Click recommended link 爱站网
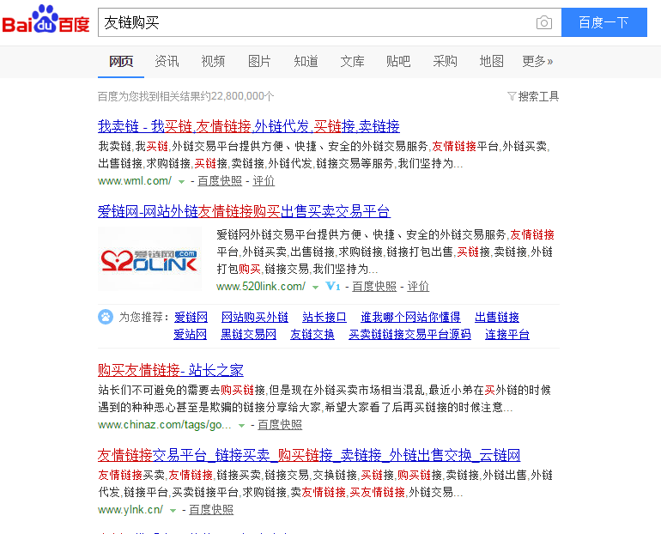The width and height of the screenshot is (661, 534). [x=190, y=334]
